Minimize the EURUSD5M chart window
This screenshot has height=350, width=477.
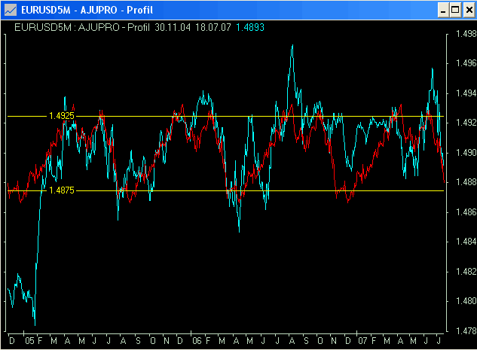tap(443, 10)
